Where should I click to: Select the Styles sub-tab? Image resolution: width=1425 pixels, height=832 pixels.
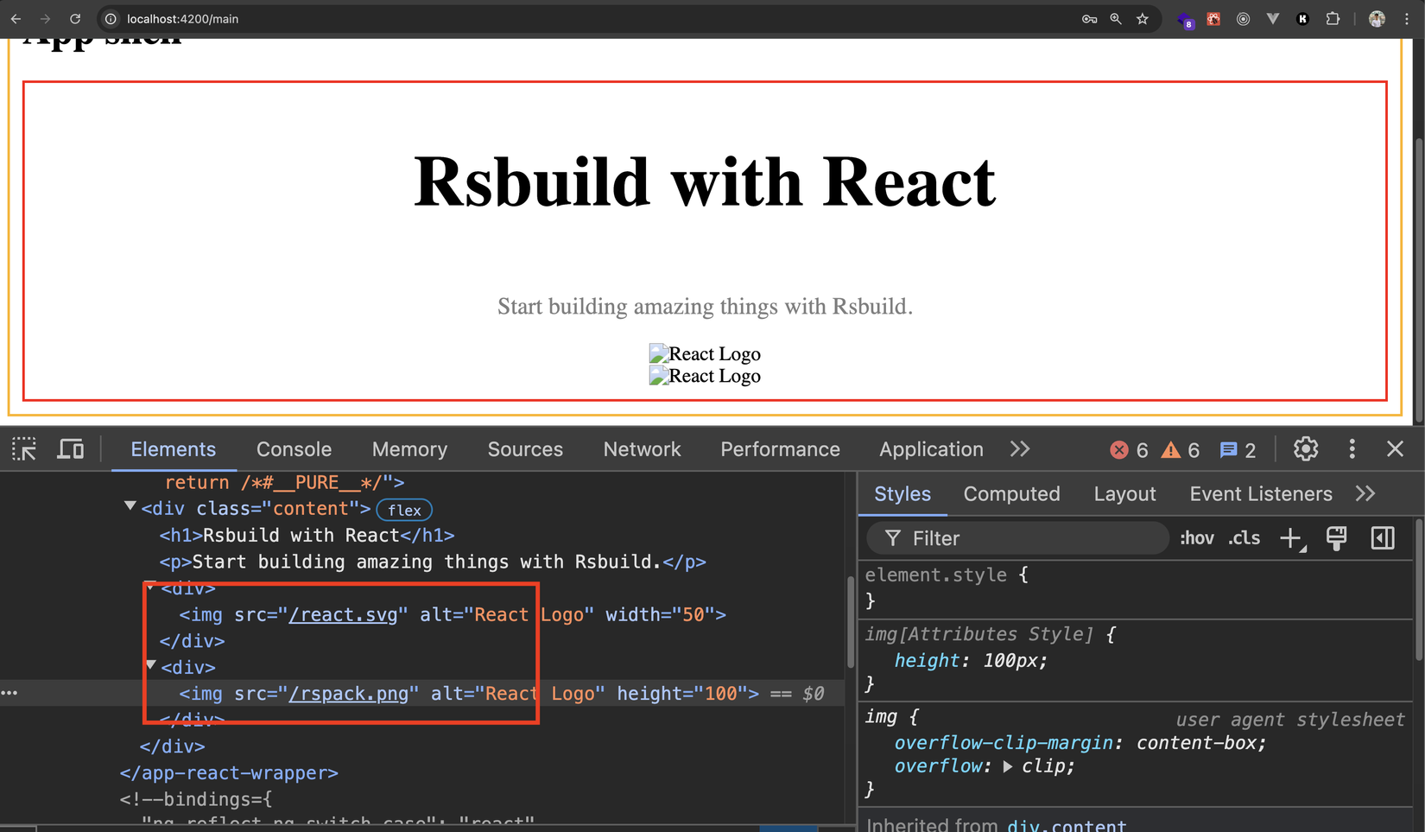(x=902, y=493)
